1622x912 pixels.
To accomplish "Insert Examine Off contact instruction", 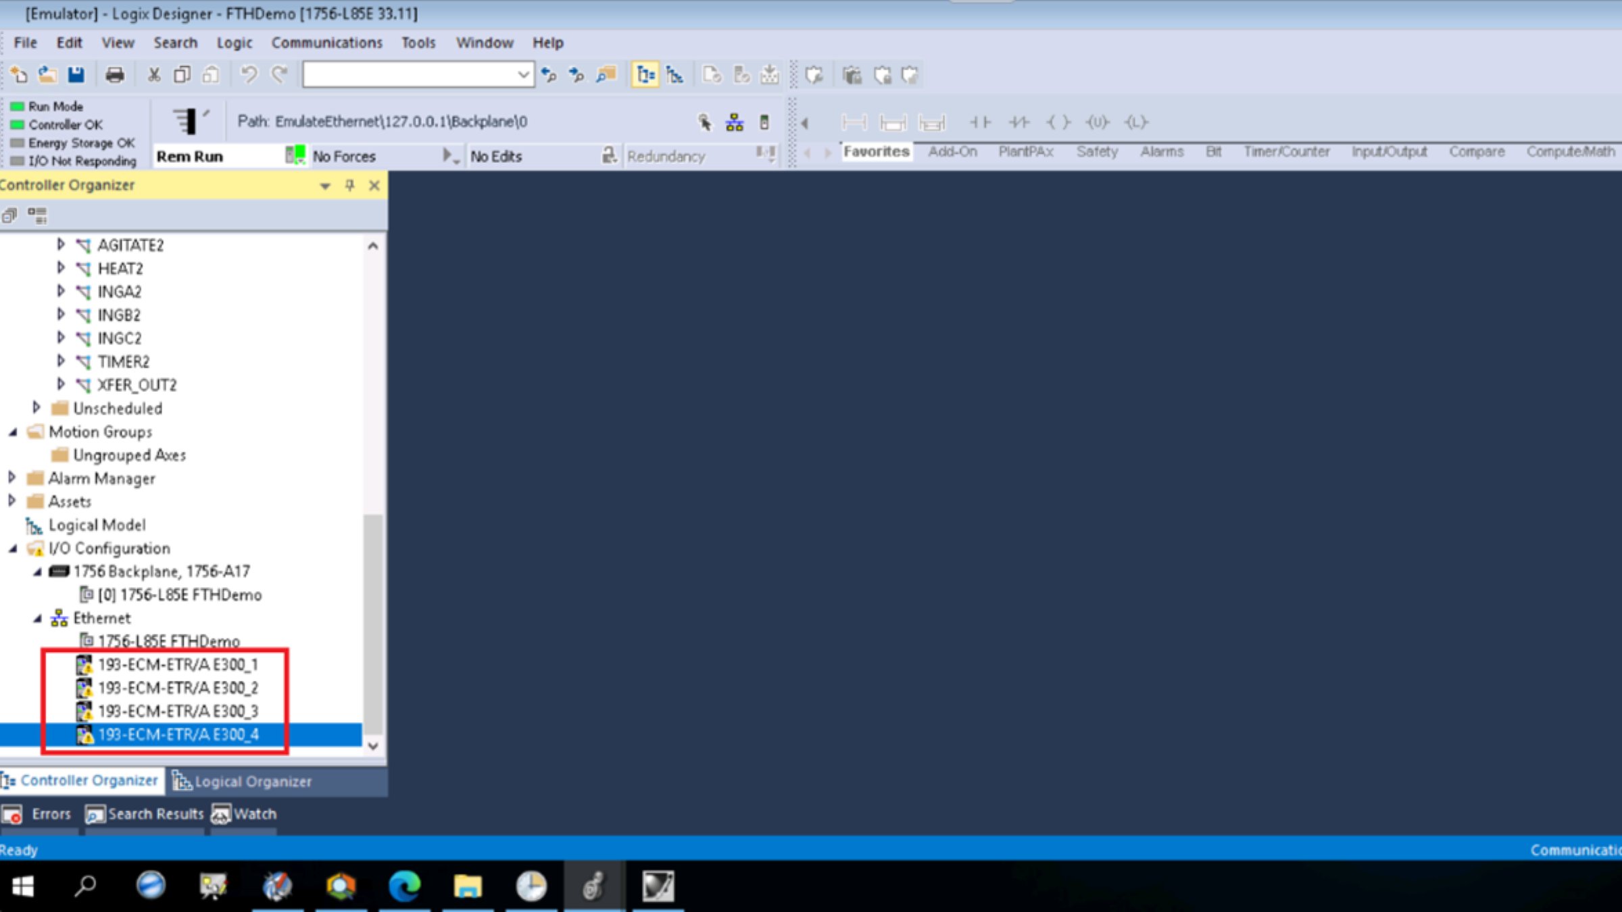I will point(1018,122).
